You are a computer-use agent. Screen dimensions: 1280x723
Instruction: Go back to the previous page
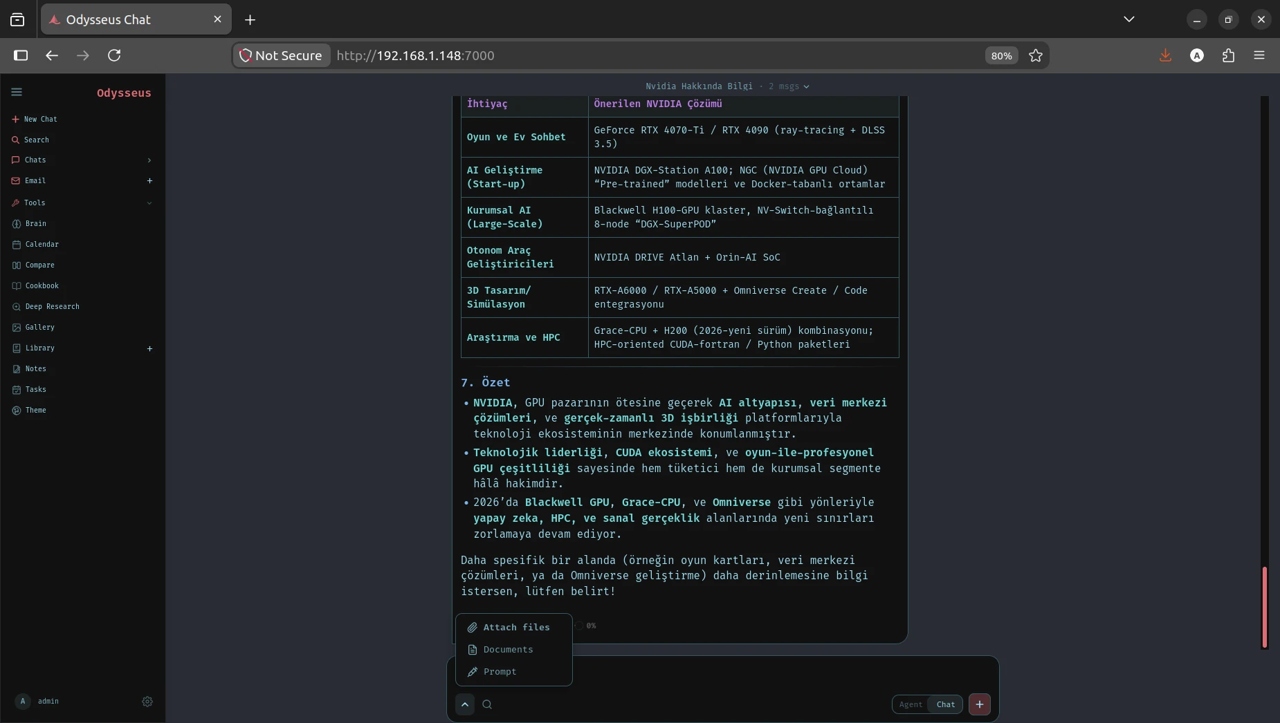tap(52, 55)
